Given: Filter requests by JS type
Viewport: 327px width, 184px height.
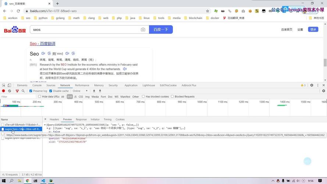Looking at the screenshot, I should point(75,96).
